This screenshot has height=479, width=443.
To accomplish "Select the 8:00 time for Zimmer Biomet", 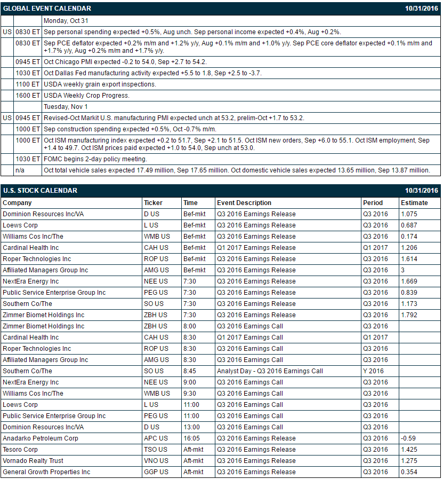I will [190, 326].
